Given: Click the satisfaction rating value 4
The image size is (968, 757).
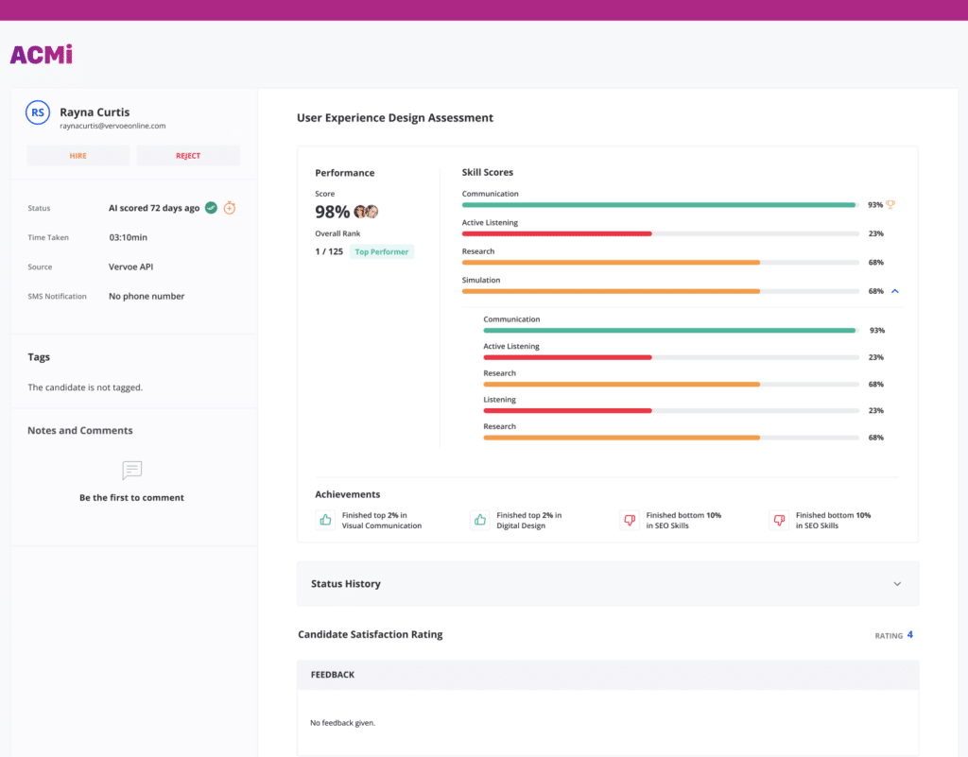Looking at the screenshot, I should pyautogui.click(x=910, y=634).
